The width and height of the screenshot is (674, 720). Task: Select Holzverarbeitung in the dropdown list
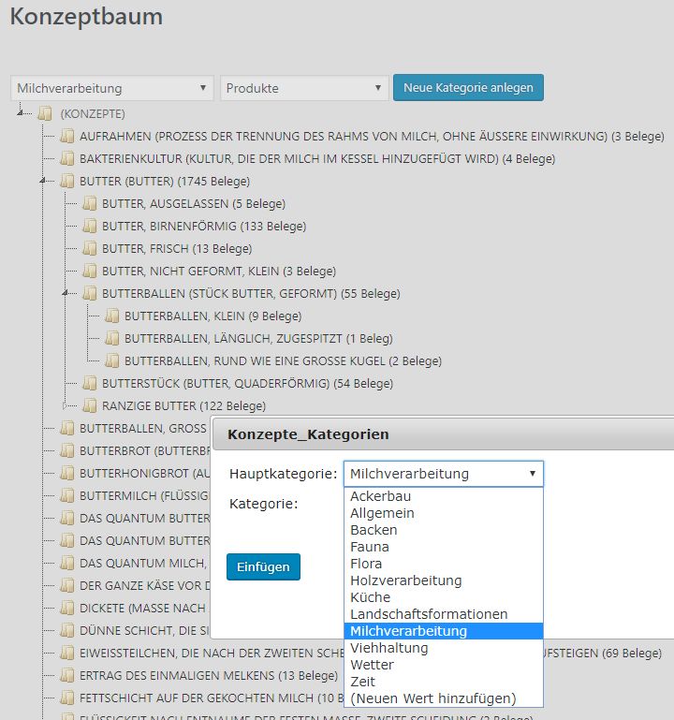pyautogui.click(x=405, y=580)
